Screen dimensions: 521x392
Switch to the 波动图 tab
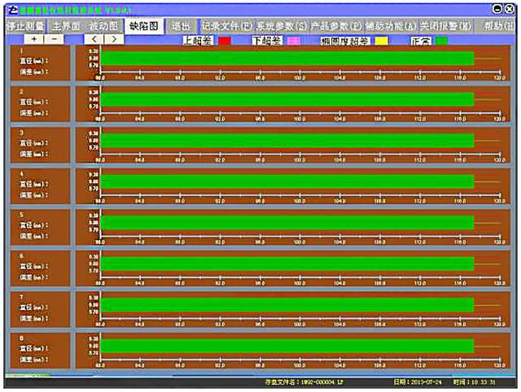coord(104,26)
